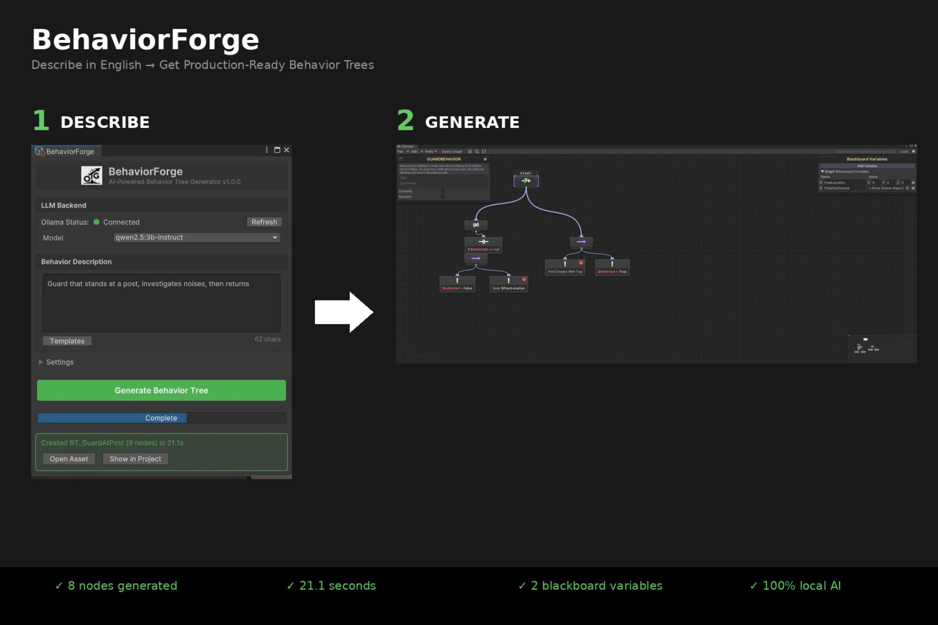Viewport: 938px width, 625px height.
Task: Open the gear settings on the GUARDBEHAVIOR inspector
Action: point(485,159)
